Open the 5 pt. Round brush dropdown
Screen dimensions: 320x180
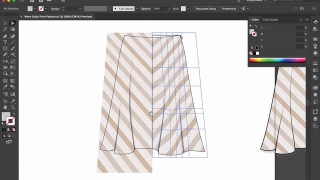pyautogui.click(x=137, y=8)
